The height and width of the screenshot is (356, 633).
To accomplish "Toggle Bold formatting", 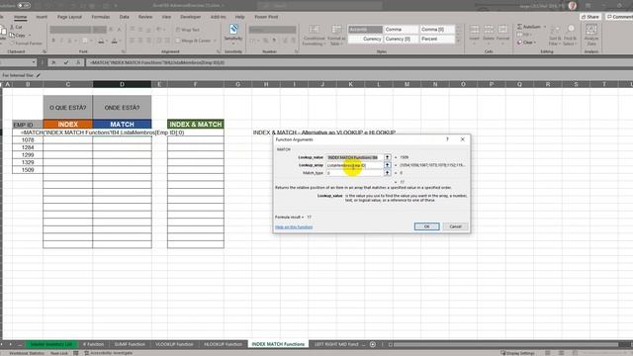I will [53, 41].
